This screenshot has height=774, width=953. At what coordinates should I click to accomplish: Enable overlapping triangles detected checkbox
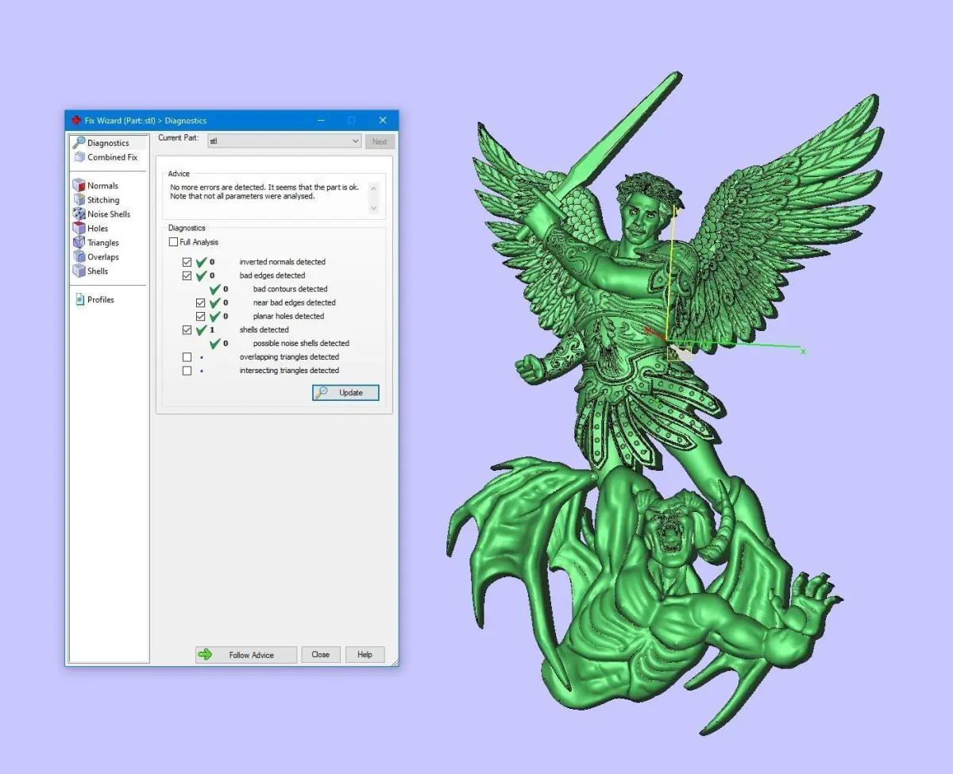point(187,357)
